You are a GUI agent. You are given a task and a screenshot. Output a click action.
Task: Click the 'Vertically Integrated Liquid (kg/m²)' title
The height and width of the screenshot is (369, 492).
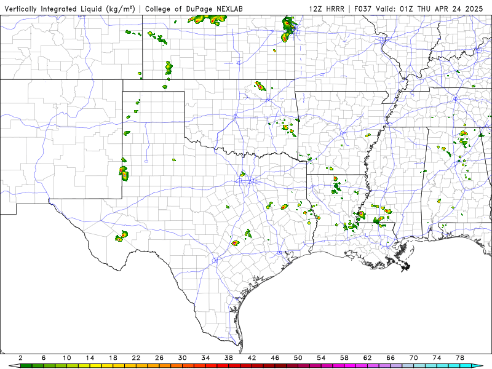pos(69,9)
